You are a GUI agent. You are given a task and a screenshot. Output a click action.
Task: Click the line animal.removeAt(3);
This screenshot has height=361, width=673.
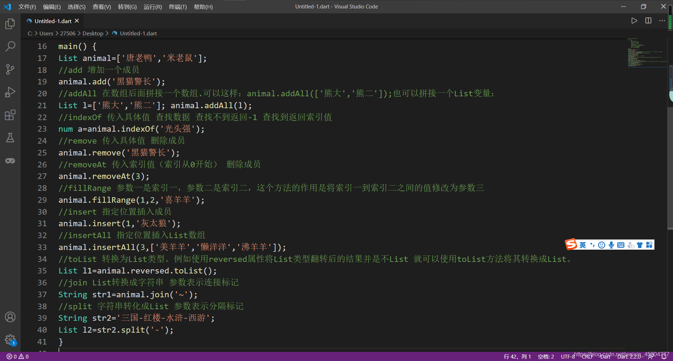(x=104, y=176)
